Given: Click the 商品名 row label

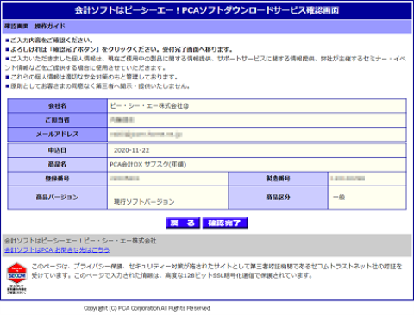Looking at the screenshot, I should pyautogui.click(x=57, y=164).
